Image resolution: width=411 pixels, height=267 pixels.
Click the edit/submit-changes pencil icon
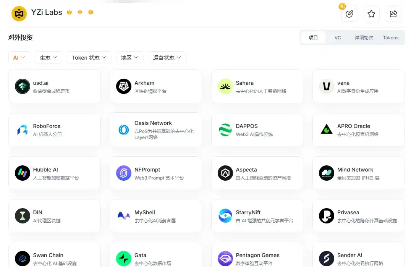(349, 14)
